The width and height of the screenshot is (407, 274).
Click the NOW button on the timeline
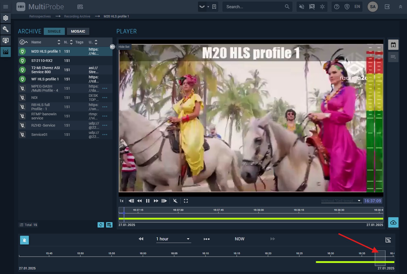239,239
